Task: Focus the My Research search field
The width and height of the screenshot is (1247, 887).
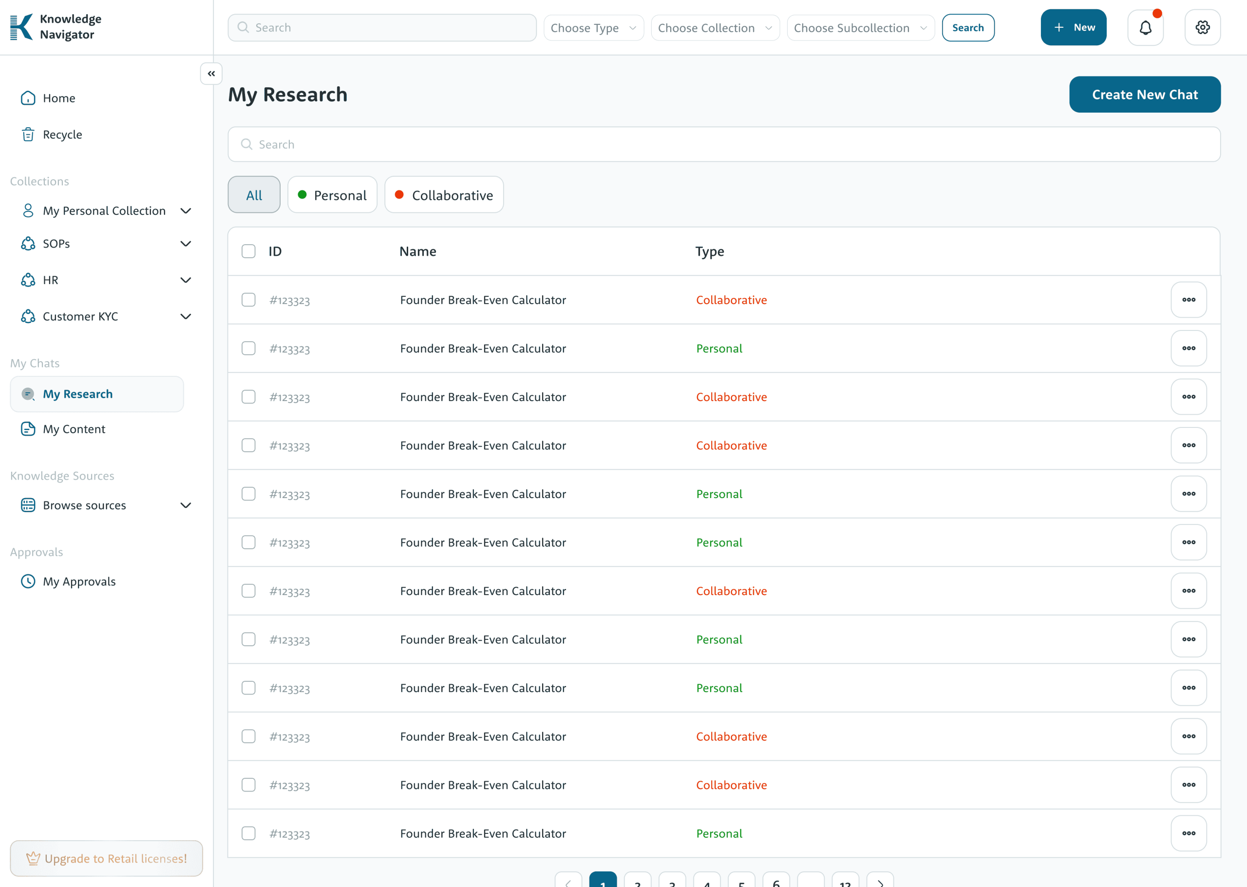Action: click(x=724, y=144)
